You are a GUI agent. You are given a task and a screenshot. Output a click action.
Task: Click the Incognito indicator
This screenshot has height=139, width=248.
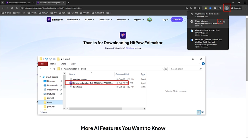point(236,8)
